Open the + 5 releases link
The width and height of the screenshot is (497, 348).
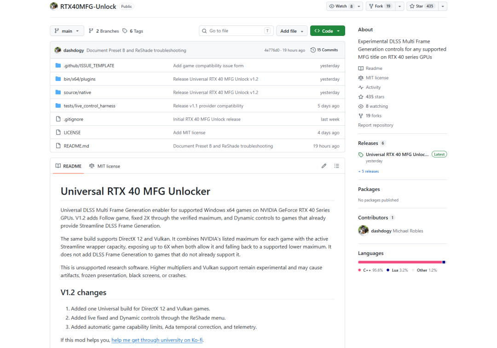click(368, 171)
